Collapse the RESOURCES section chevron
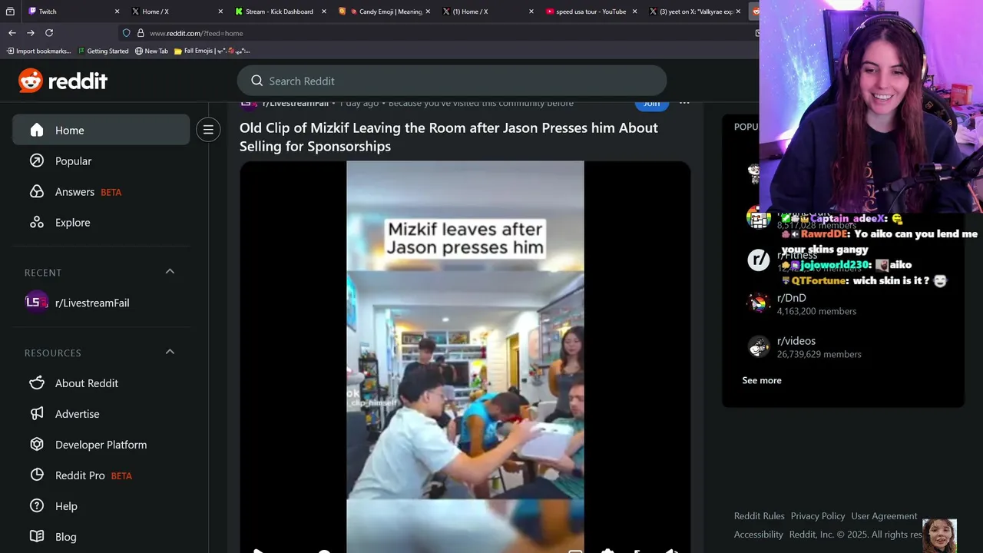Screen dimensions: 983x553 pyautogui.click(x=170, y=352)
